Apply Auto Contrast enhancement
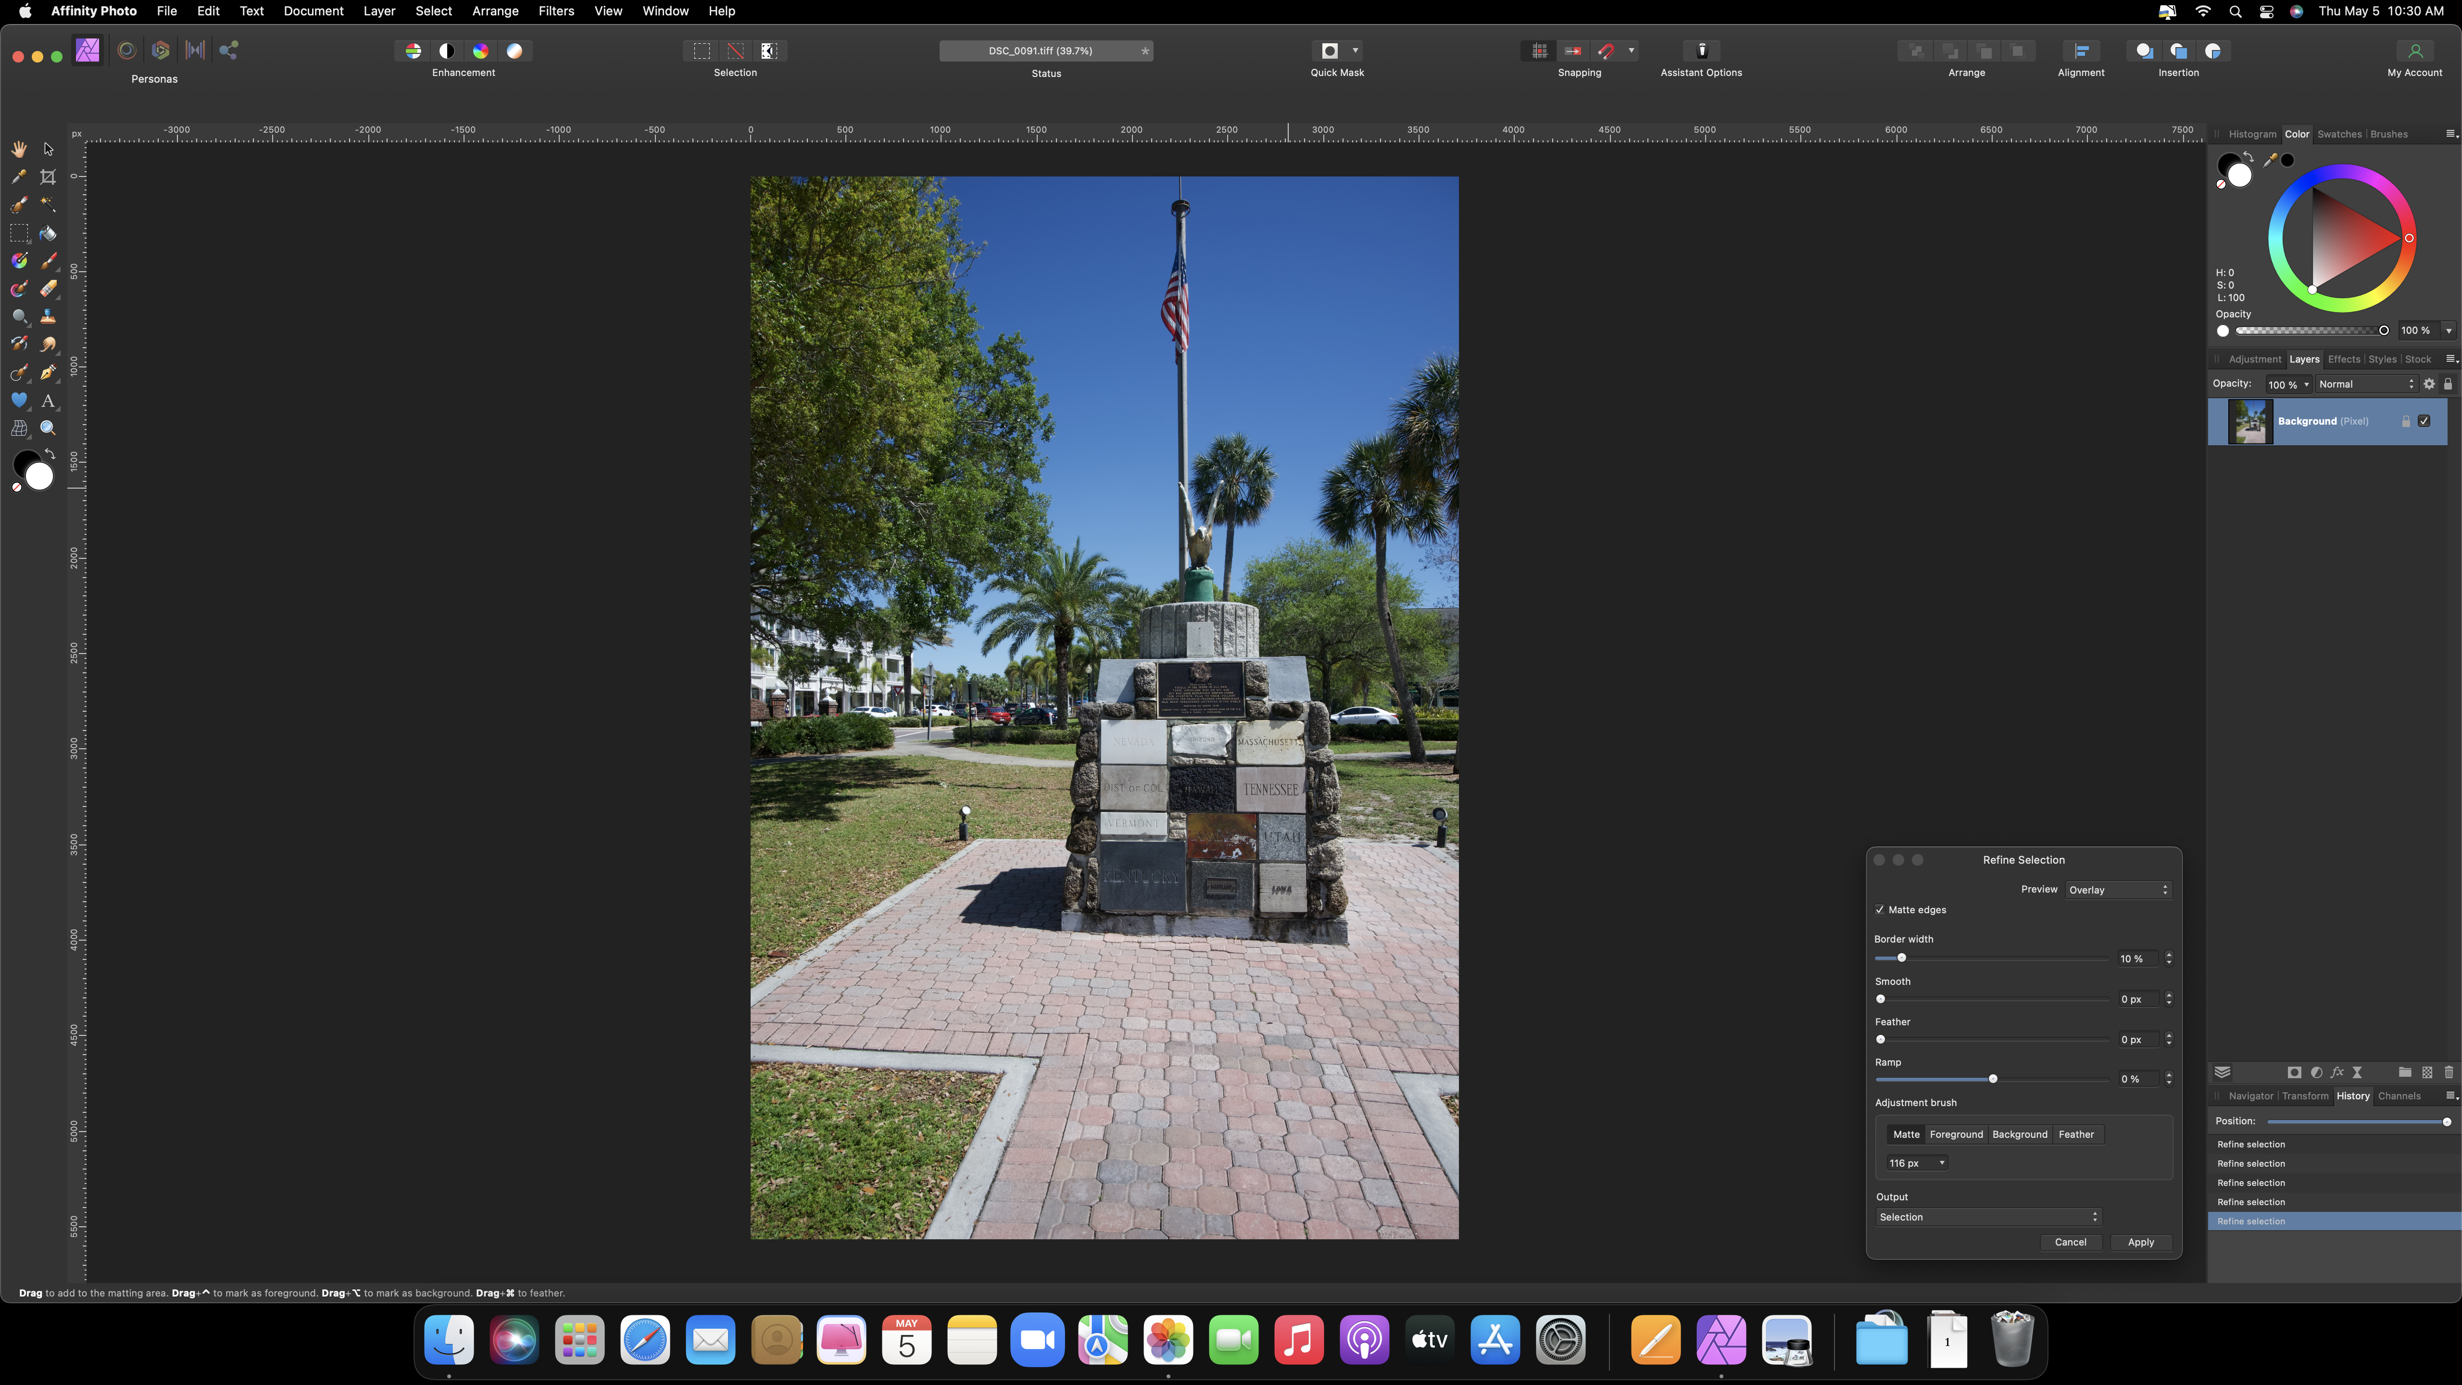Screen dimensions: 2462x1385 click(x=446, y=50)
